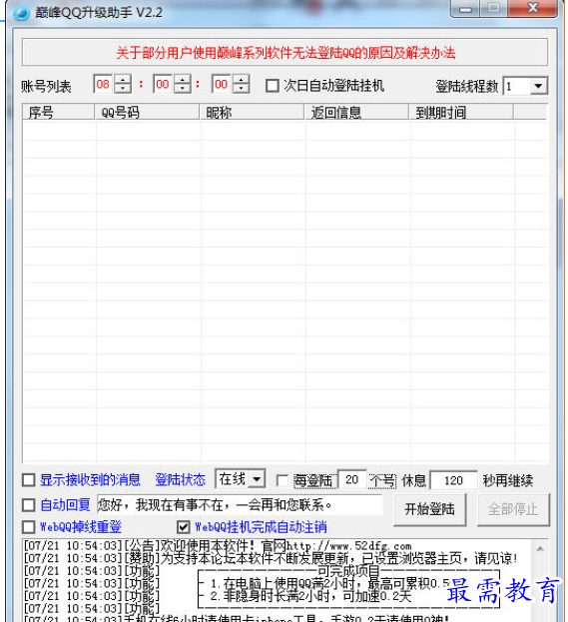Click the account count field showing 20
The image size is (568, 622).
(352, 480)
